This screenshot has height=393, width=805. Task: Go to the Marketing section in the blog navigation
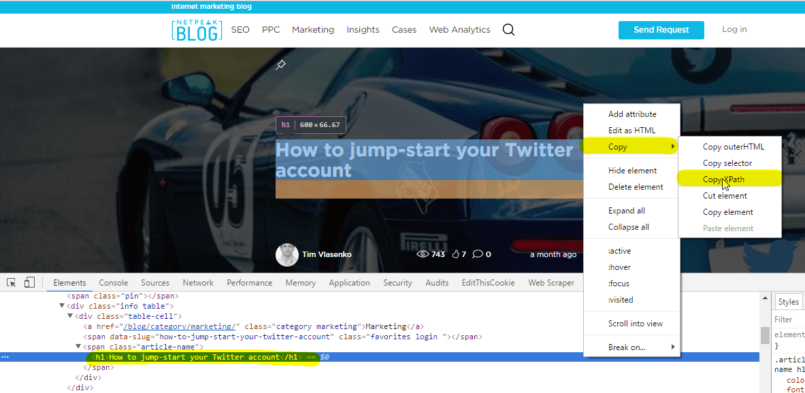click(313, 30)
